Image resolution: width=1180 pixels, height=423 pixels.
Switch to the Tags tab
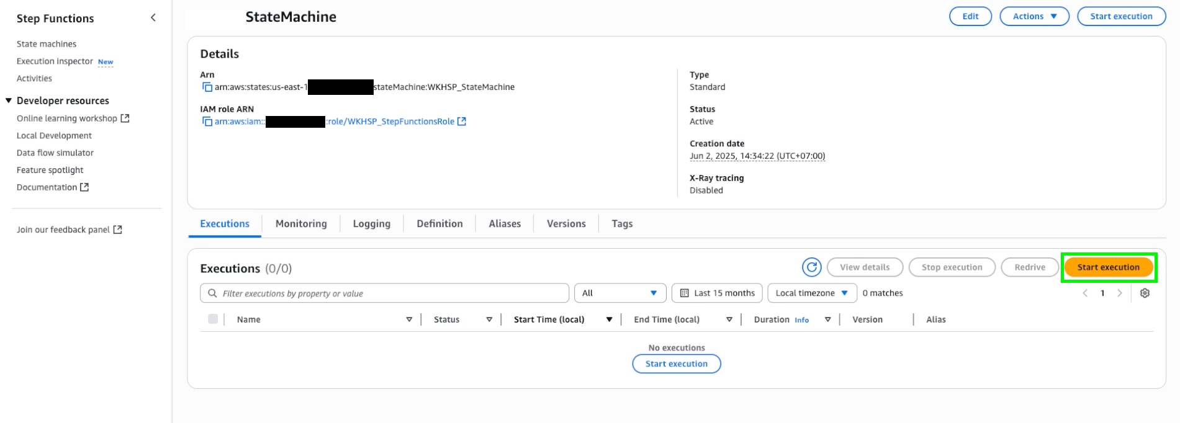(622, 224)
